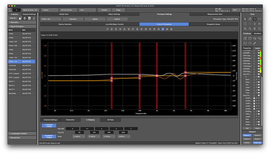Switch to the Parametric tab
Screen dimensions: 270x154
coord(70,119)
